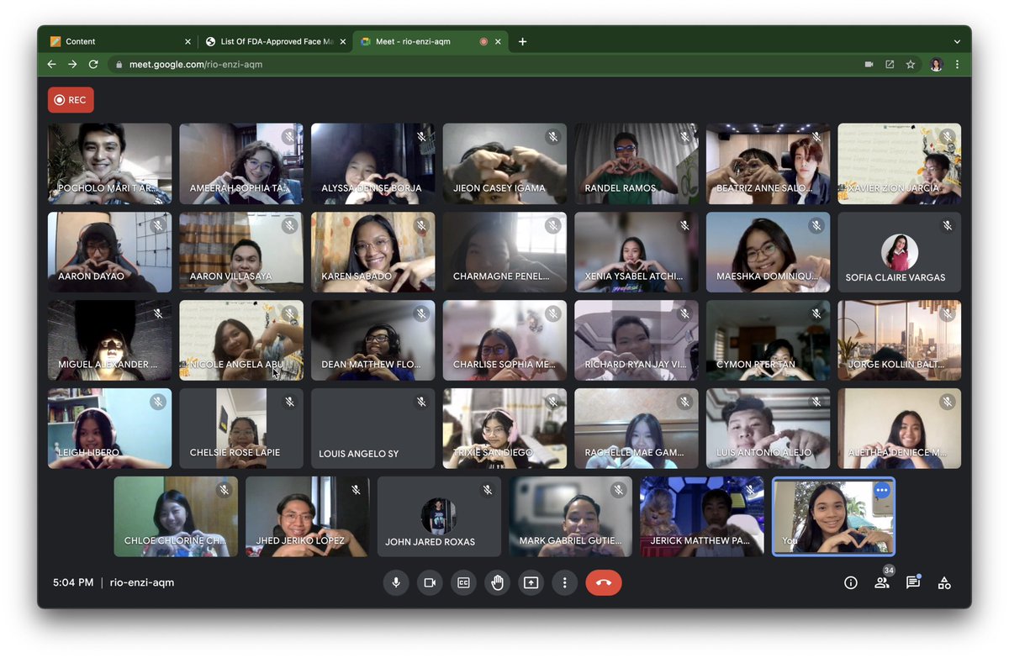The image size is (1009, 658).
Task: Go forward in browser history
Action: pos(72,64)
